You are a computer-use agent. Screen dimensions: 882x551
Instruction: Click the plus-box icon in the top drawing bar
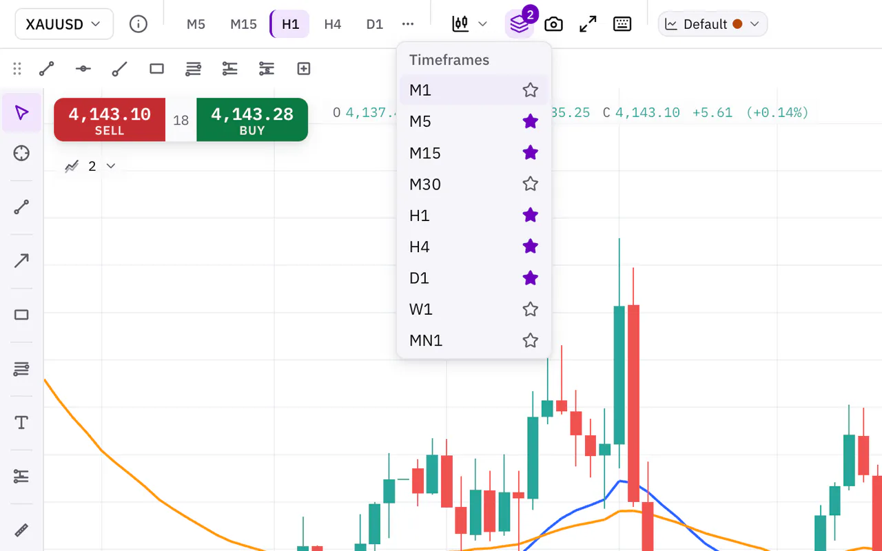[304, 68]
